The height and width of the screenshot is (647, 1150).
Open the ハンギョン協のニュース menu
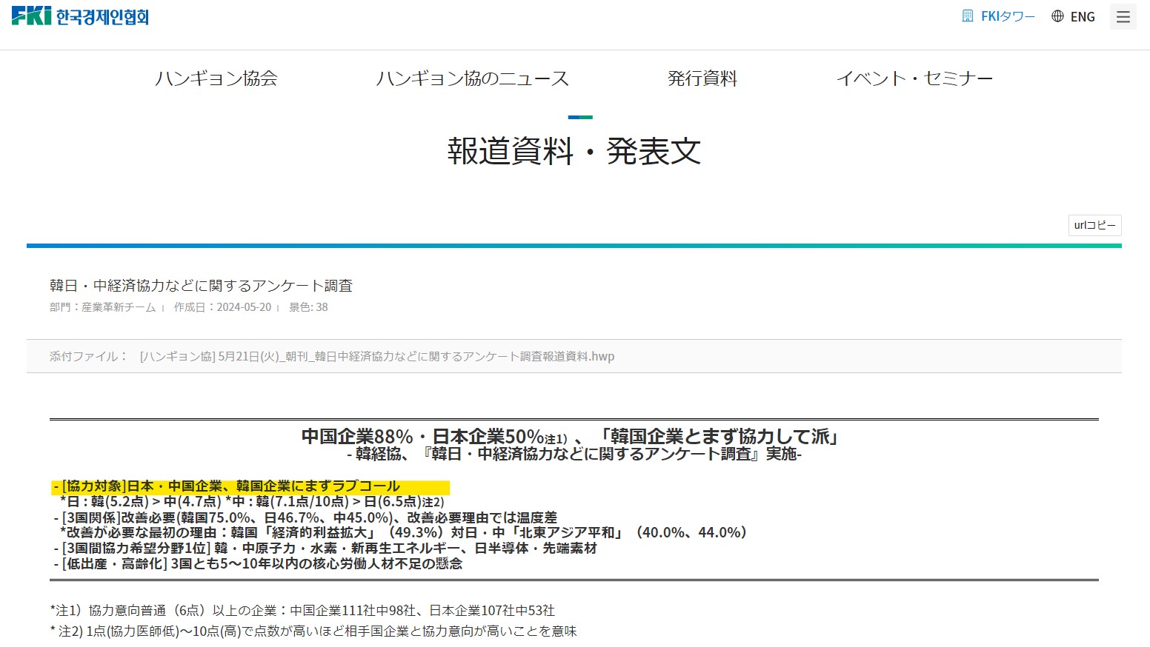pyautogui.click(x=472, y=78)
